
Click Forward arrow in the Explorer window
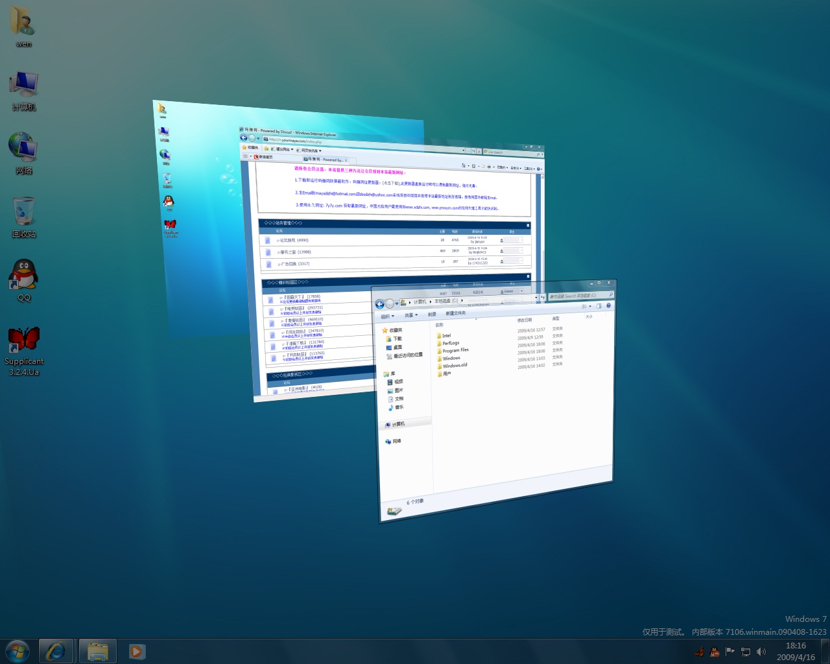(390, 304)
